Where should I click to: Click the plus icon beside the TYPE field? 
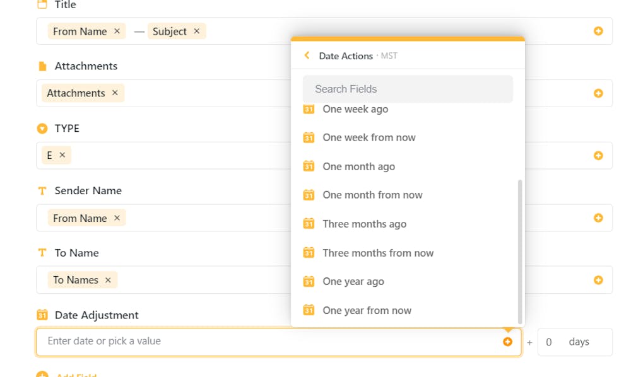[x=598, y=155]
